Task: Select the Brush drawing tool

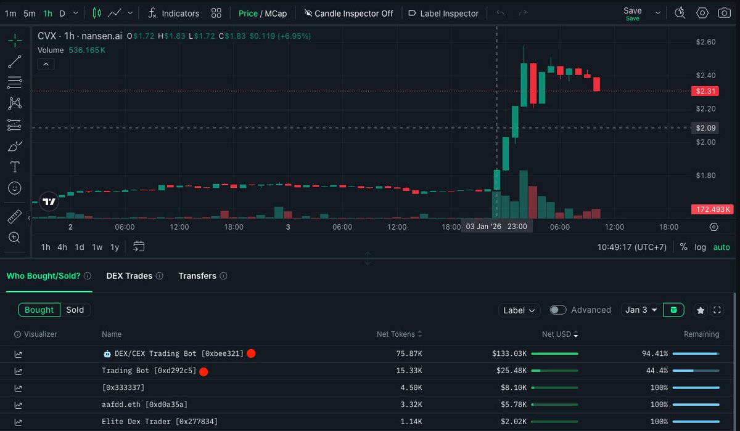Action: coord(14,145)
